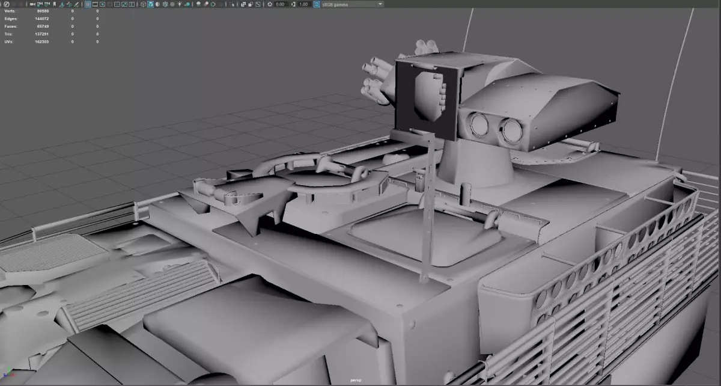Viewport: 721px width, 386px height.
Task: Toggle the viewport Grid display
Action: (x=88, y=4)
